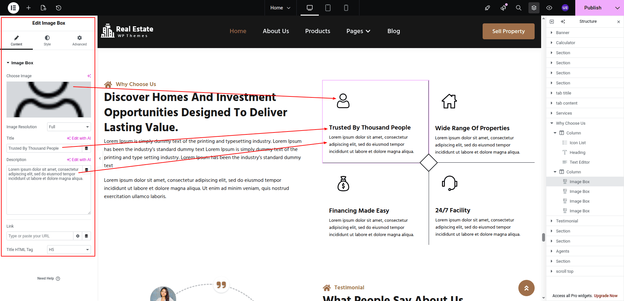
Task: Switch to mobile responsive view
Action: [x=346, y=8]
